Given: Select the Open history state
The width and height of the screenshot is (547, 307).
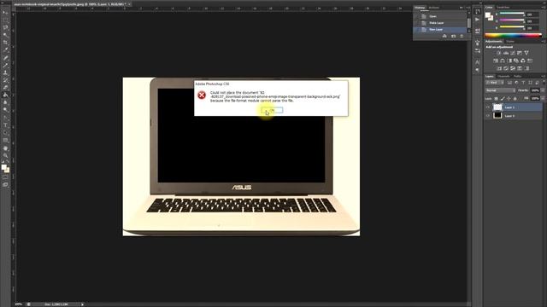Looking at the screenshot, I should pyautogui.click(x=440, y=16).
